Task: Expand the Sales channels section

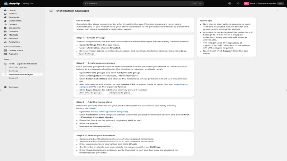Action: click(x=13, y=47)
